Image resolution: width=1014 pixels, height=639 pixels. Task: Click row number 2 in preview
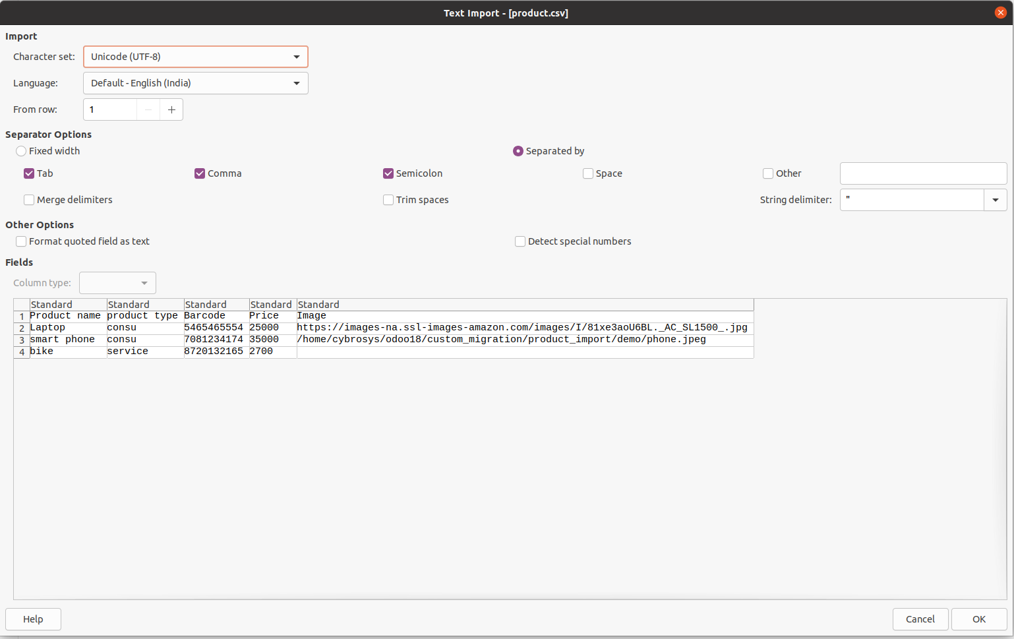coord(22,328)
